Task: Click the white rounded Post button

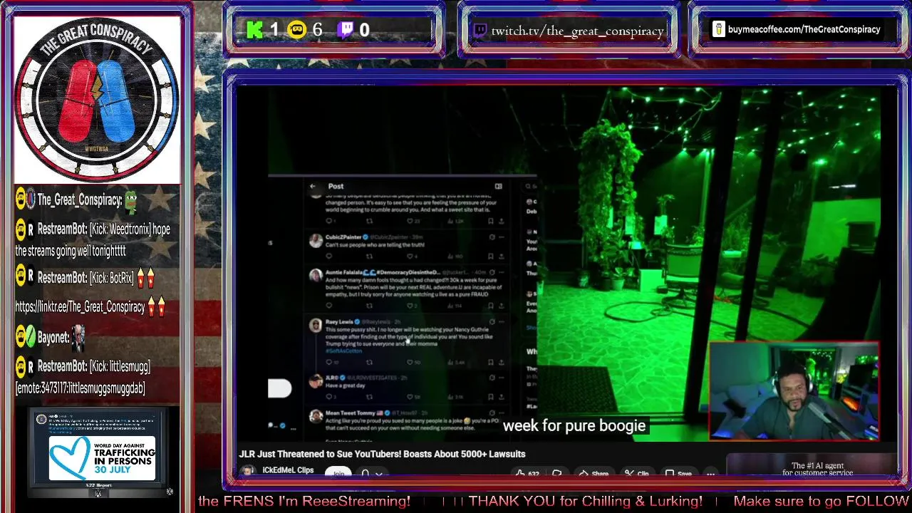Action: click(x=279, y=388)
